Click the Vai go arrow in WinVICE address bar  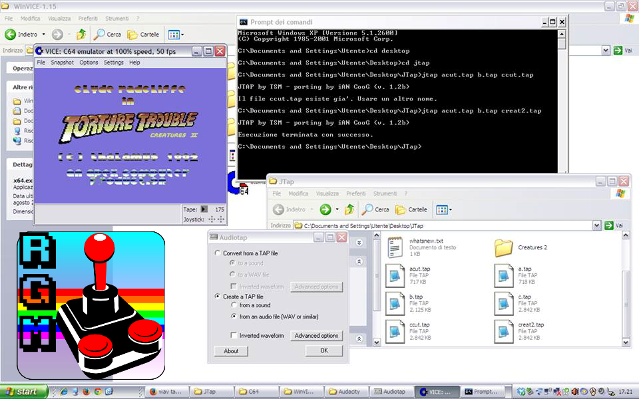coord(618,50)
